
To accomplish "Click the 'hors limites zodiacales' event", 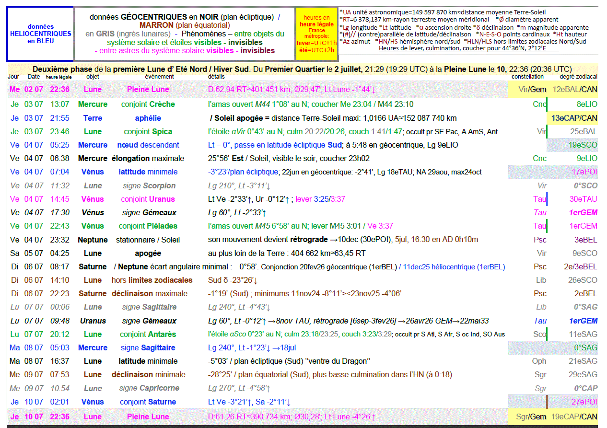I will [152, 280].
